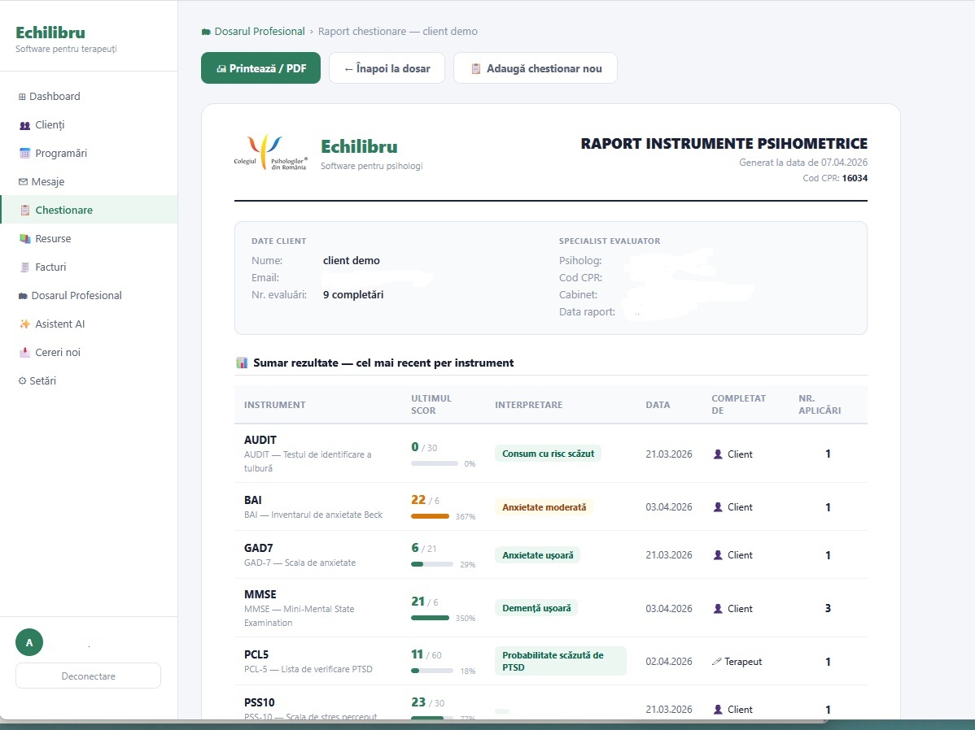The height and width of the screenshot is (730, 975).
Task: Click the Setări gear icon
Action: [x=22, y=381]
